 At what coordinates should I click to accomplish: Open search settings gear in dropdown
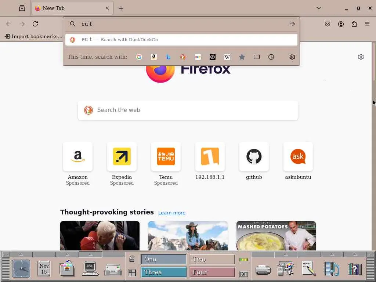[x=292, y=57]
